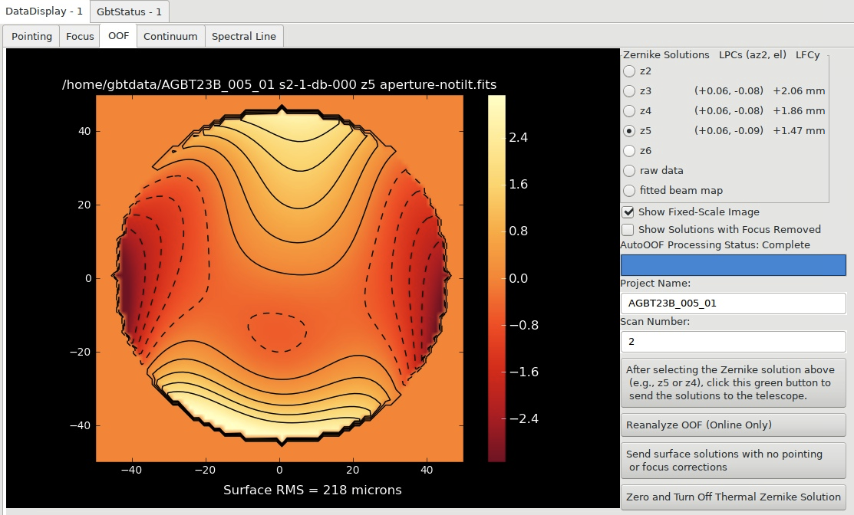Image resolution: width=854 pixels, height=515 pixels.
Task: Click Reanalyze OOF (Online Only)
Action: click(x=733, y=425)
